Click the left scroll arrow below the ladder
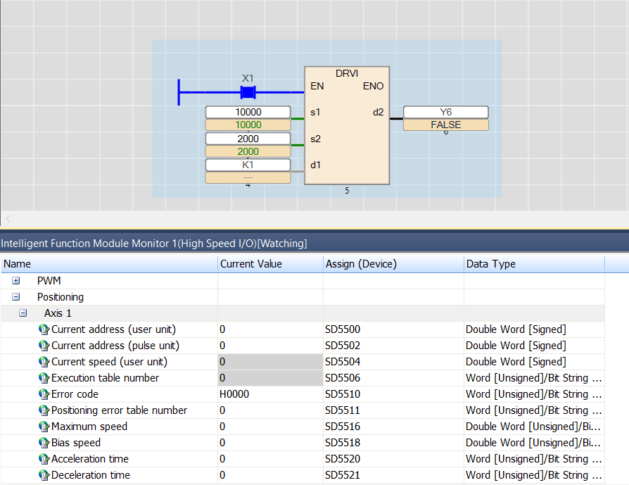Image resolution: width=629 pixels, height=485 pixels. [8, 219]
